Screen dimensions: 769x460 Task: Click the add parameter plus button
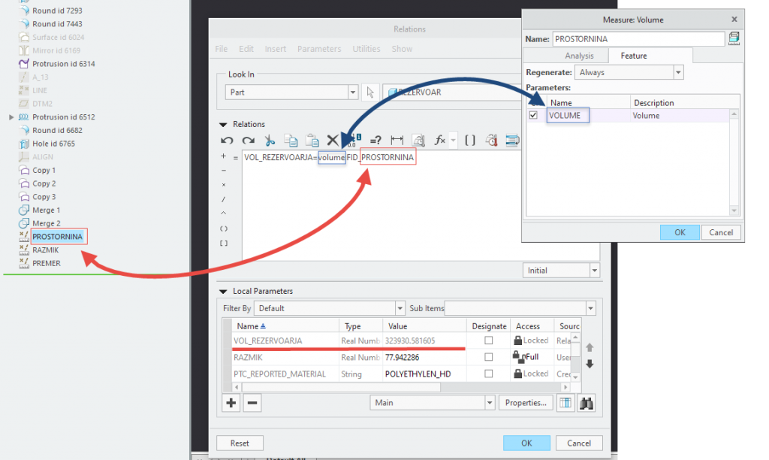[231, 403]
